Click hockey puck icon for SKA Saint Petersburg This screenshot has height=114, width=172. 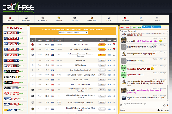point(32,96)
